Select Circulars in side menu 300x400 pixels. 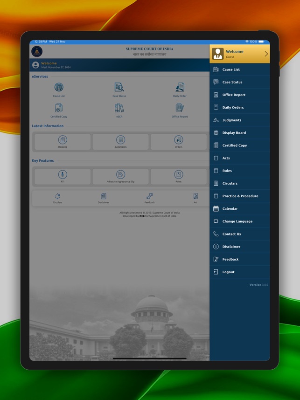(239, 183)
